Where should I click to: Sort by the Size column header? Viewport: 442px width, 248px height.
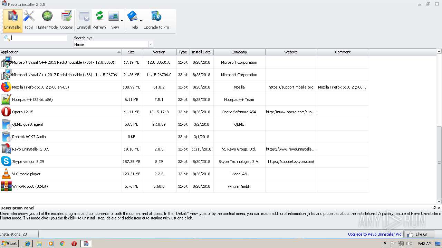132,52
